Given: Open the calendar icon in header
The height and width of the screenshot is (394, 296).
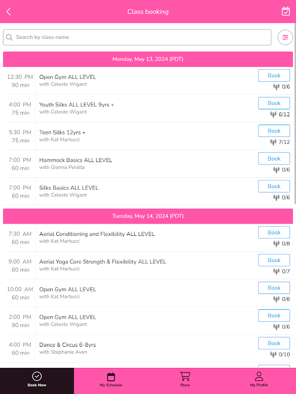Looking at the screenshot, I should tap(286, 11).
